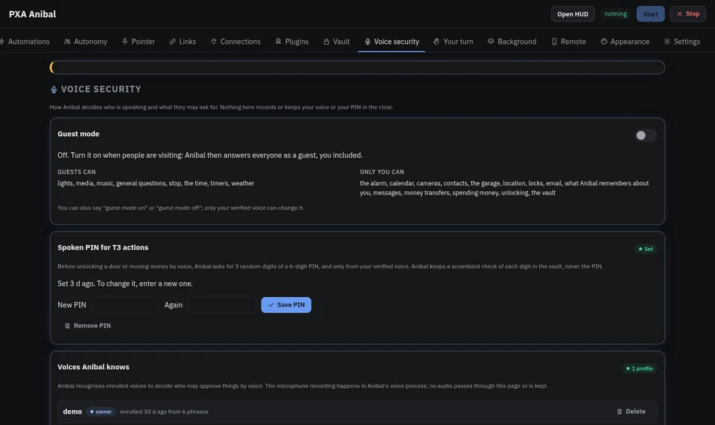The height and width of the screenshot is (425, 715).
Task: Click the Set status badge
Action: 645,249
